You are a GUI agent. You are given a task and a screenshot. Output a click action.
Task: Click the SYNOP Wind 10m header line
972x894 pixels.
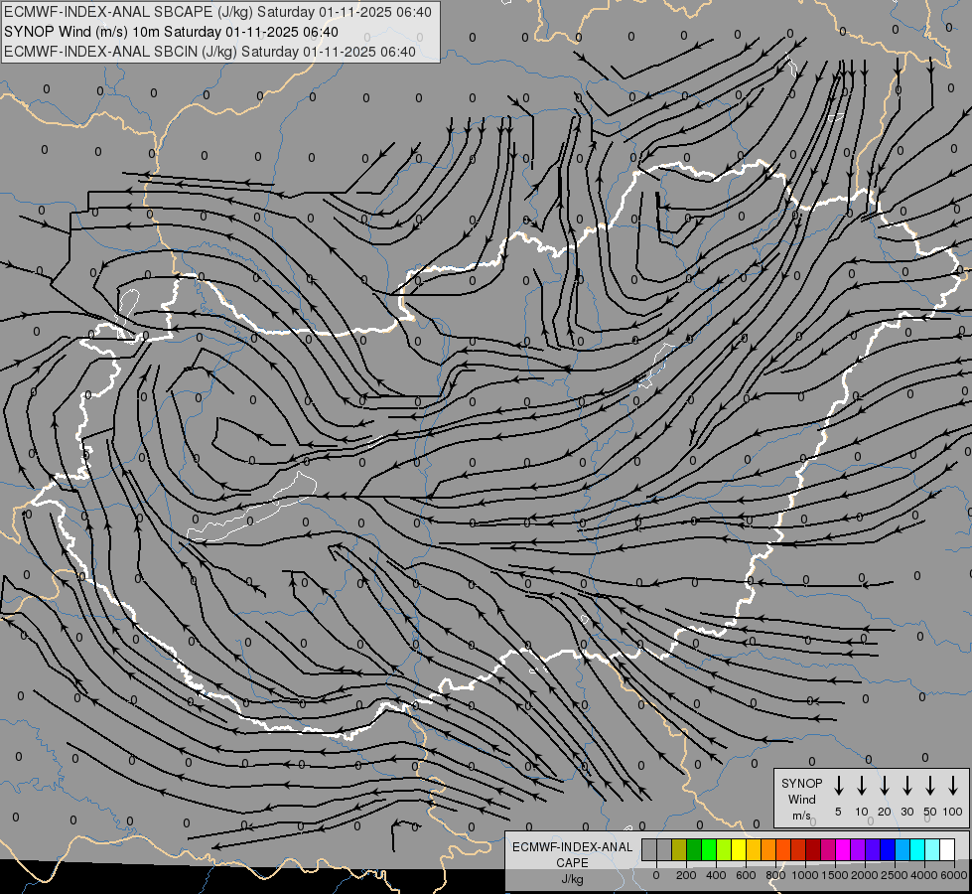171,32
